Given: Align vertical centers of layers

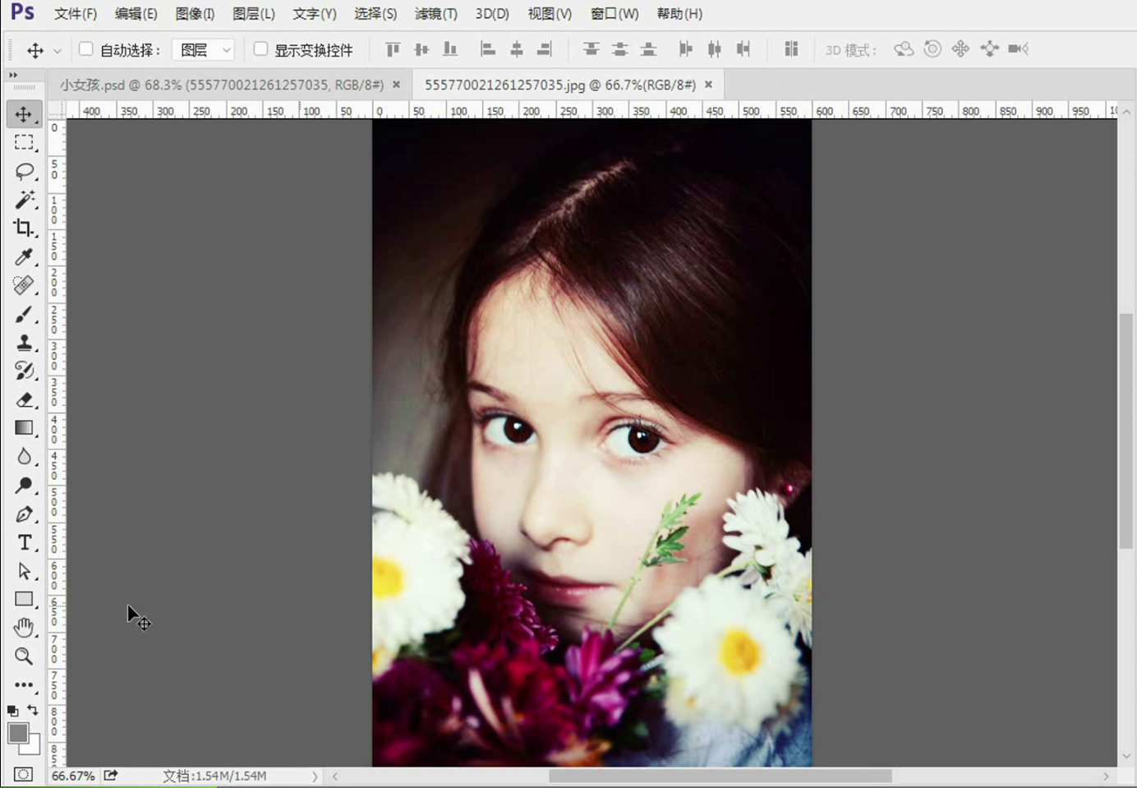Looking at the screenshot, I should point(421,49).
